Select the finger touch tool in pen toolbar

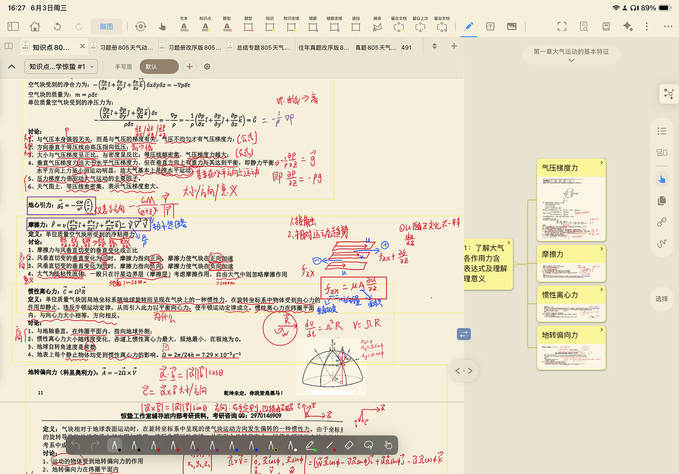tap(388, 445)
